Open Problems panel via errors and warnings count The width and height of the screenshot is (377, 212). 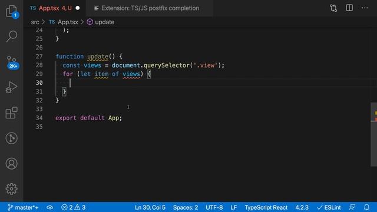tap(73, 207)
